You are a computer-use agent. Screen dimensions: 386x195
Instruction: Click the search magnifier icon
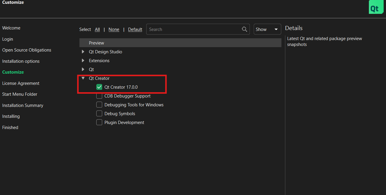click(245, 29)
